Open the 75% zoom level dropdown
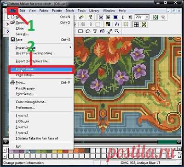This screenshot has width=184, height=167. coord(147,17)
